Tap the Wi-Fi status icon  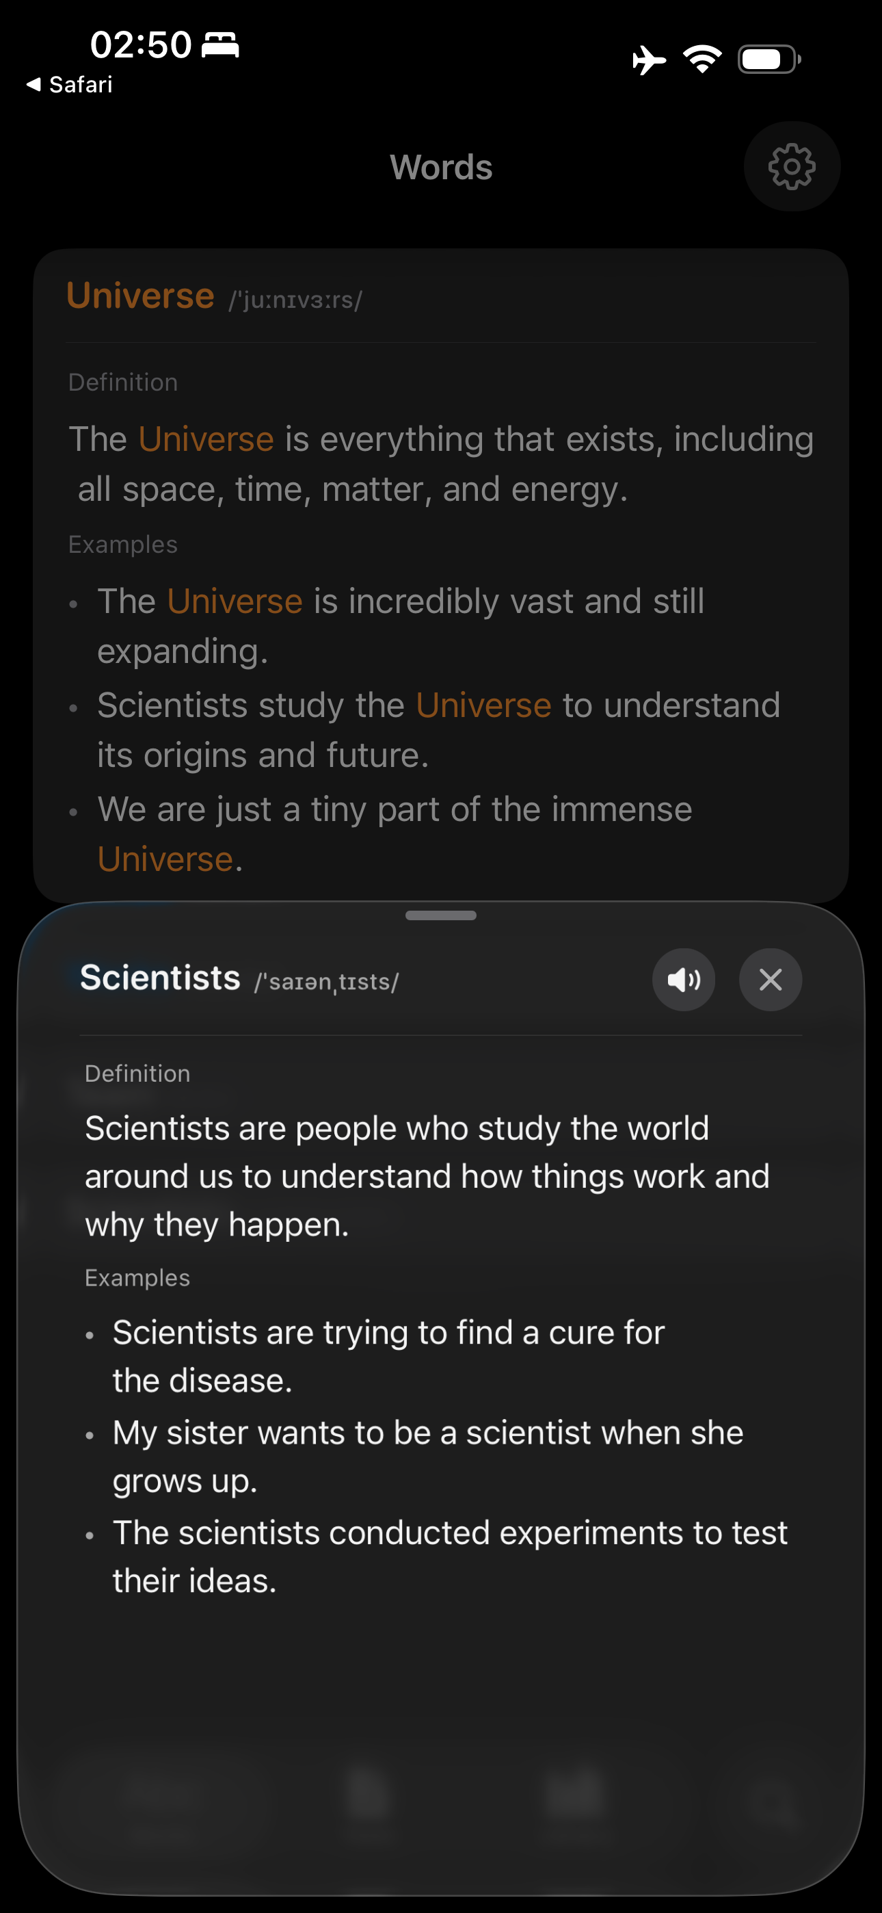(702, 59)
